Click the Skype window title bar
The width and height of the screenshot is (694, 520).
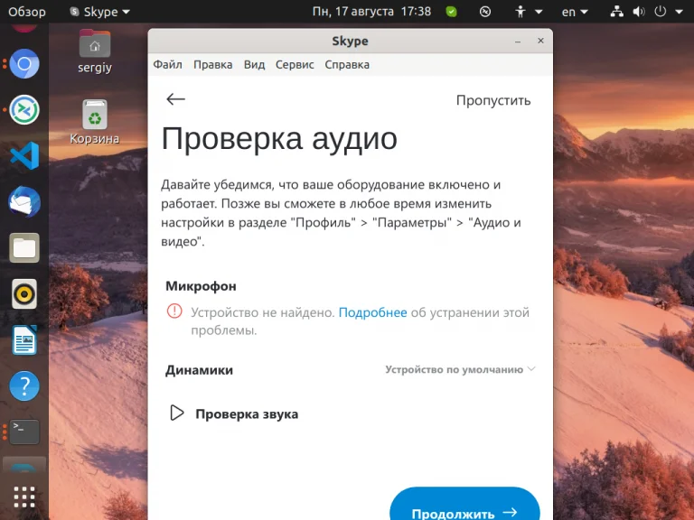350,41
